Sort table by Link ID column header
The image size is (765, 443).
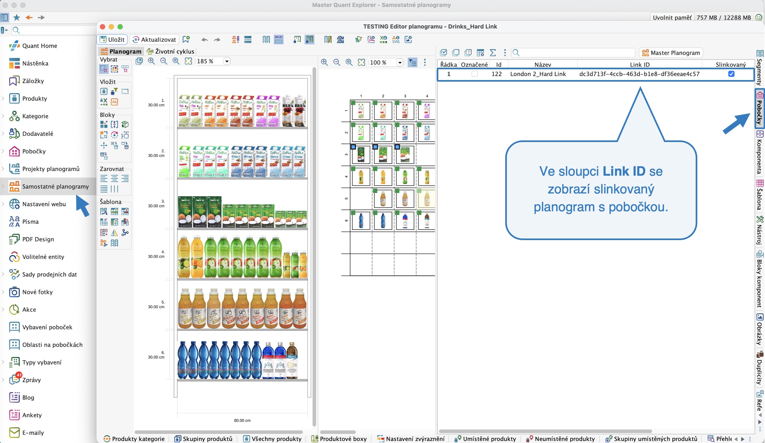click(640, 65)
